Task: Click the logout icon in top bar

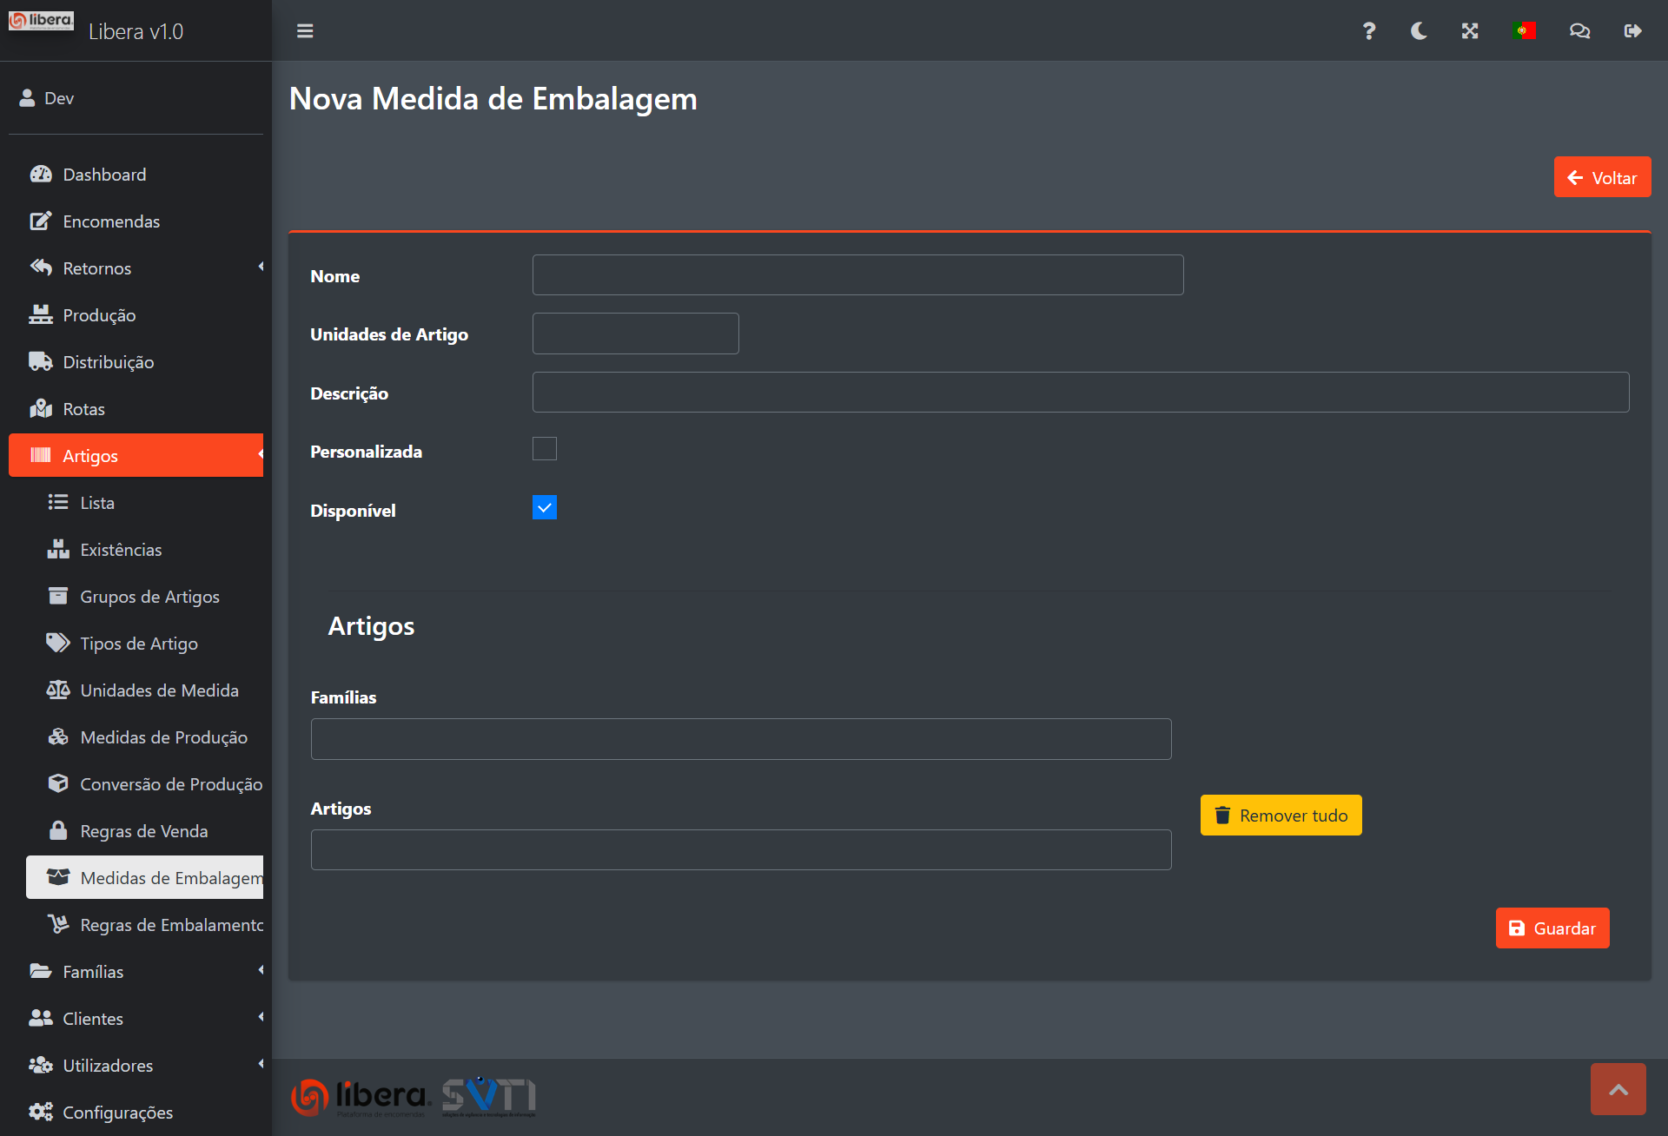Action: click(1632, 31)
